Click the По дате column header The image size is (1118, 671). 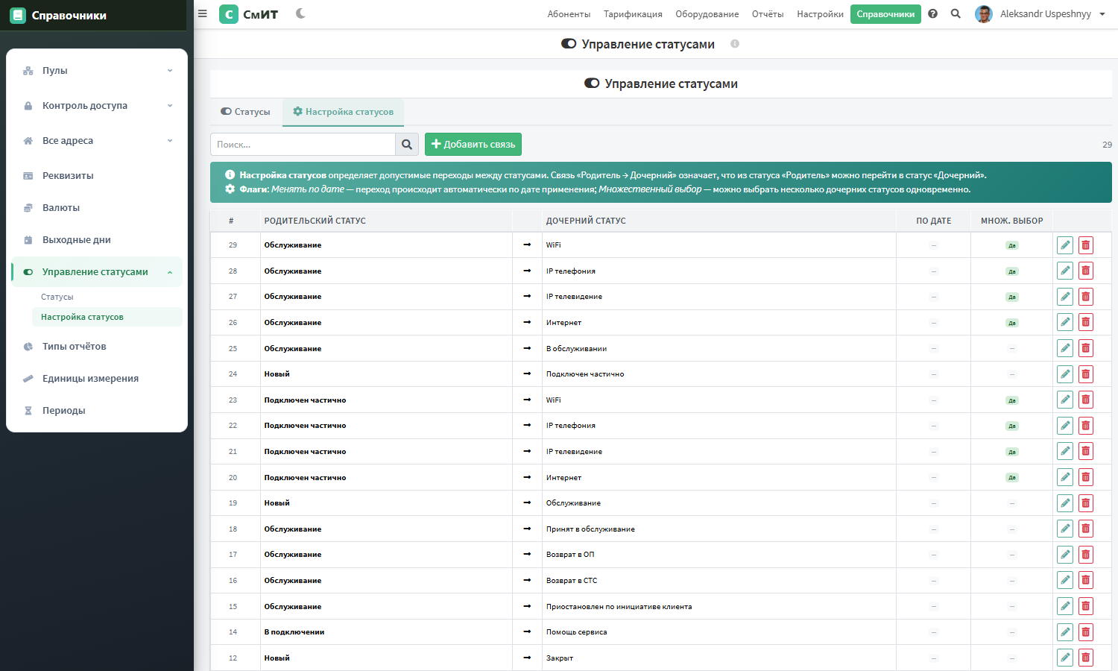pos(934,221)
